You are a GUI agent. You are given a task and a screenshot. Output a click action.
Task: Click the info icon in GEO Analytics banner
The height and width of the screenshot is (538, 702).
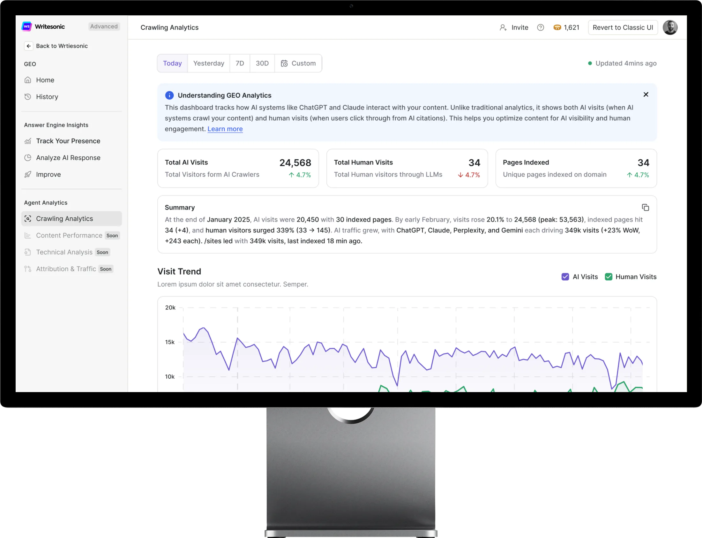(x=169, y=95)
